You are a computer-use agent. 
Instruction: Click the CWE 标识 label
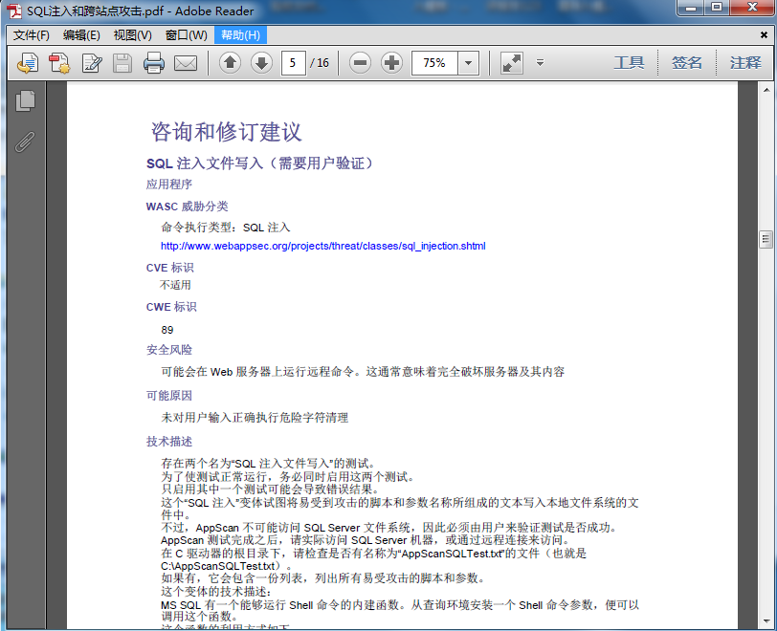pos(171,307)
